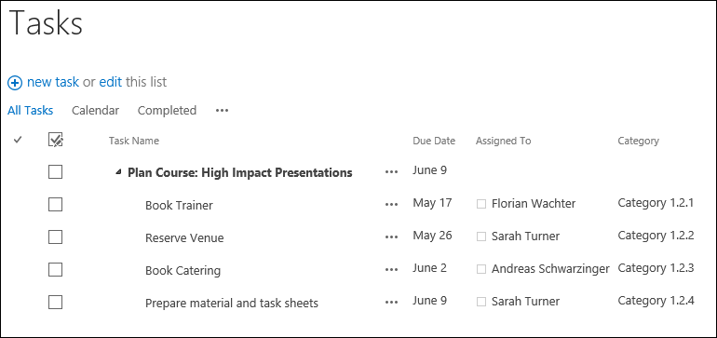
Task: Select the All Tasks view
Action: tap(30, 111)
